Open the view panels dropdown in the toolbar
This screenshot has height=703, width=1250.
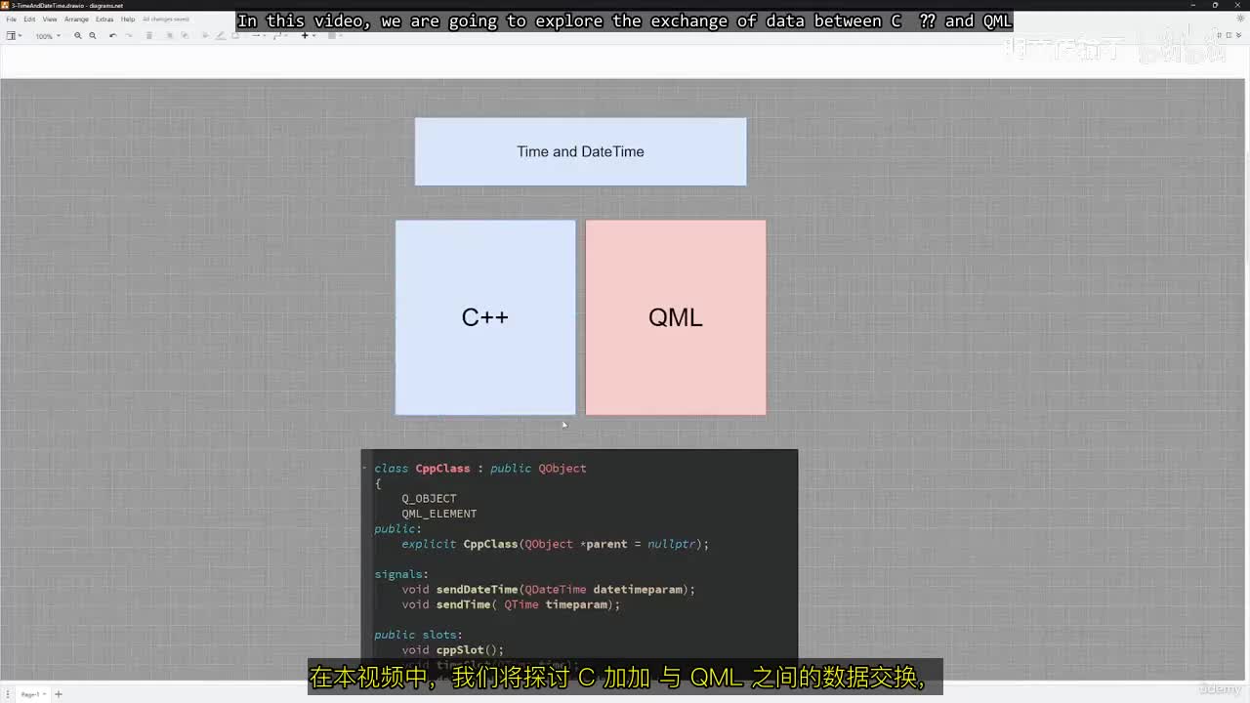click(14, 36)
